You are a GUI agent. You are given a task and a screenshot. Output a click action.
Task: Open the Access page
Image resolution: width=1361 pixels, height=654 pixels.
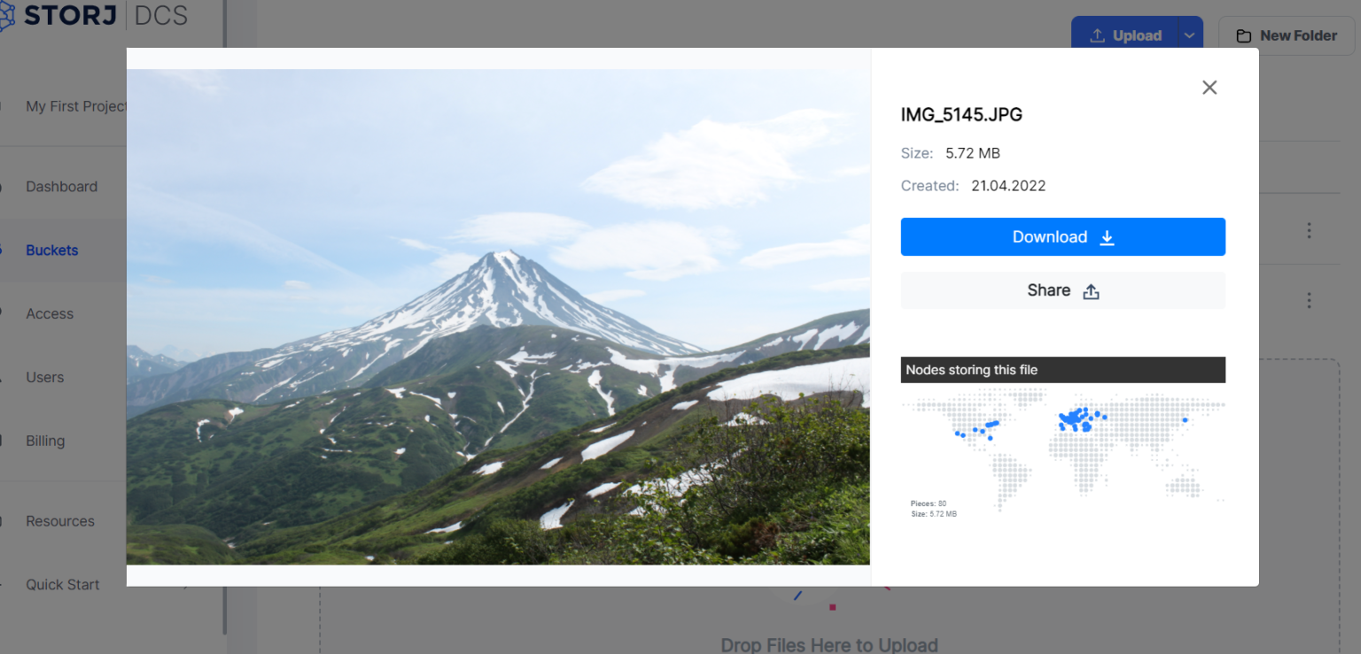50,314
